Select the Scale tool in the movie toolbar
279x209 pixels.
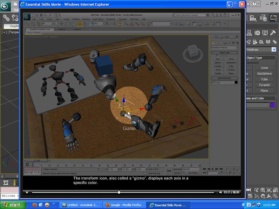[91, 24]
